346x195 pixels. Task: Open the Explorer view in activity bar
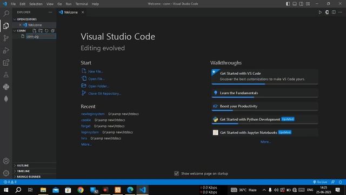coord(6,25)
